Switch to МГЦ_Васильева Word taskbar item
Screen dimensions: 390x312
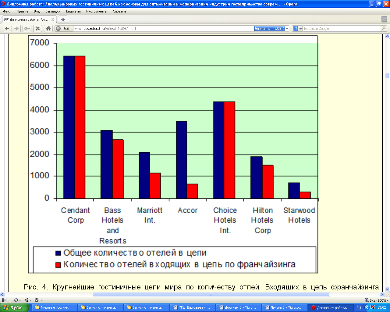192,307
